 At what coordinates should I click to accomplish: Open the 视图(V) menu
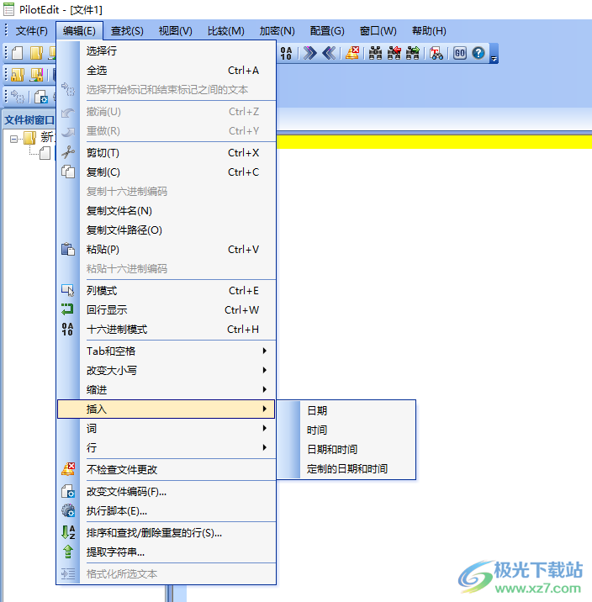coord(176,31)
